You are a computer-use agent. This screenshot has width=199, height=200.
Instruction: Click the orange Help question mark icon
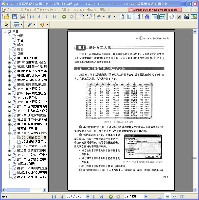point(42,24)
